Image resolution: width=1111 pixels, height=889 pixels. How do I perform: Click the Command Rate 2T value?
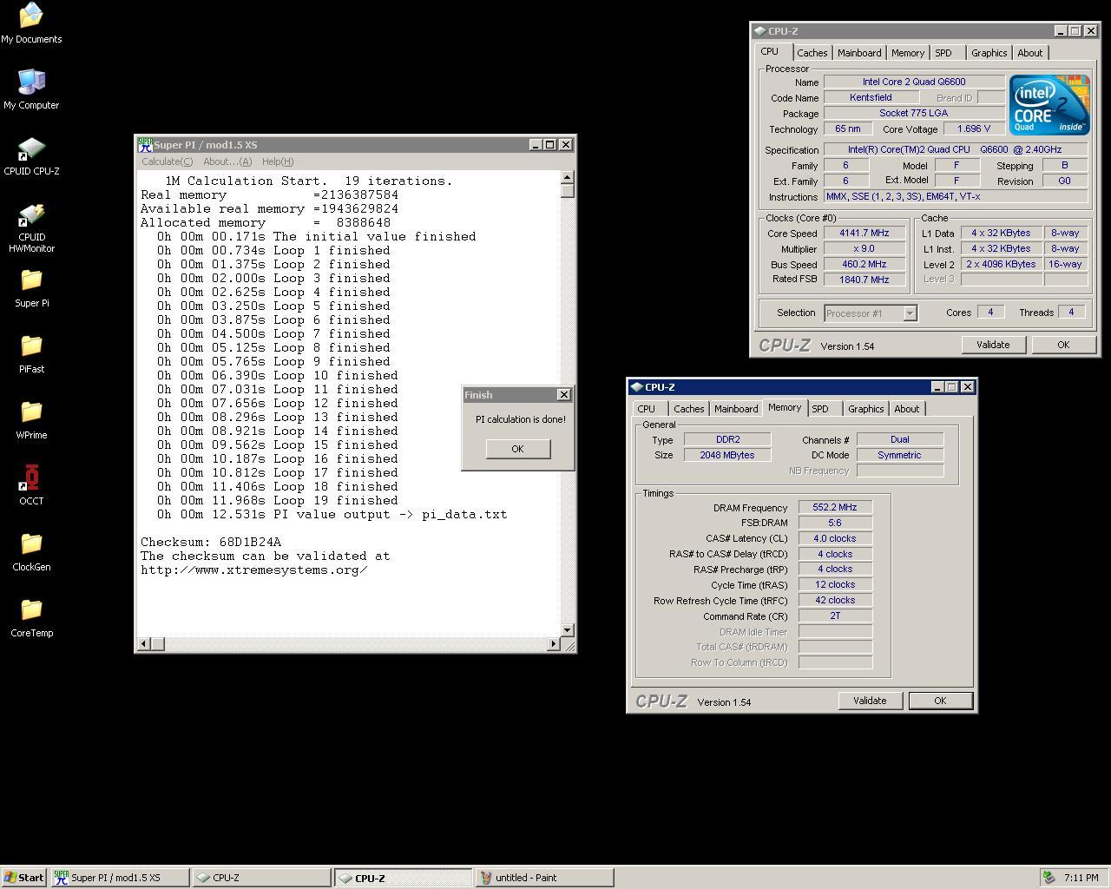click(835, 616)
